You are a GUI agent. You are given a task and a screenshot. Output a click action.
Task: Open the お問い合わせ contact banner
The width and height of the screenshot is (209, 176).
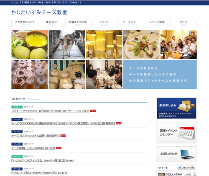coord(176,154)
